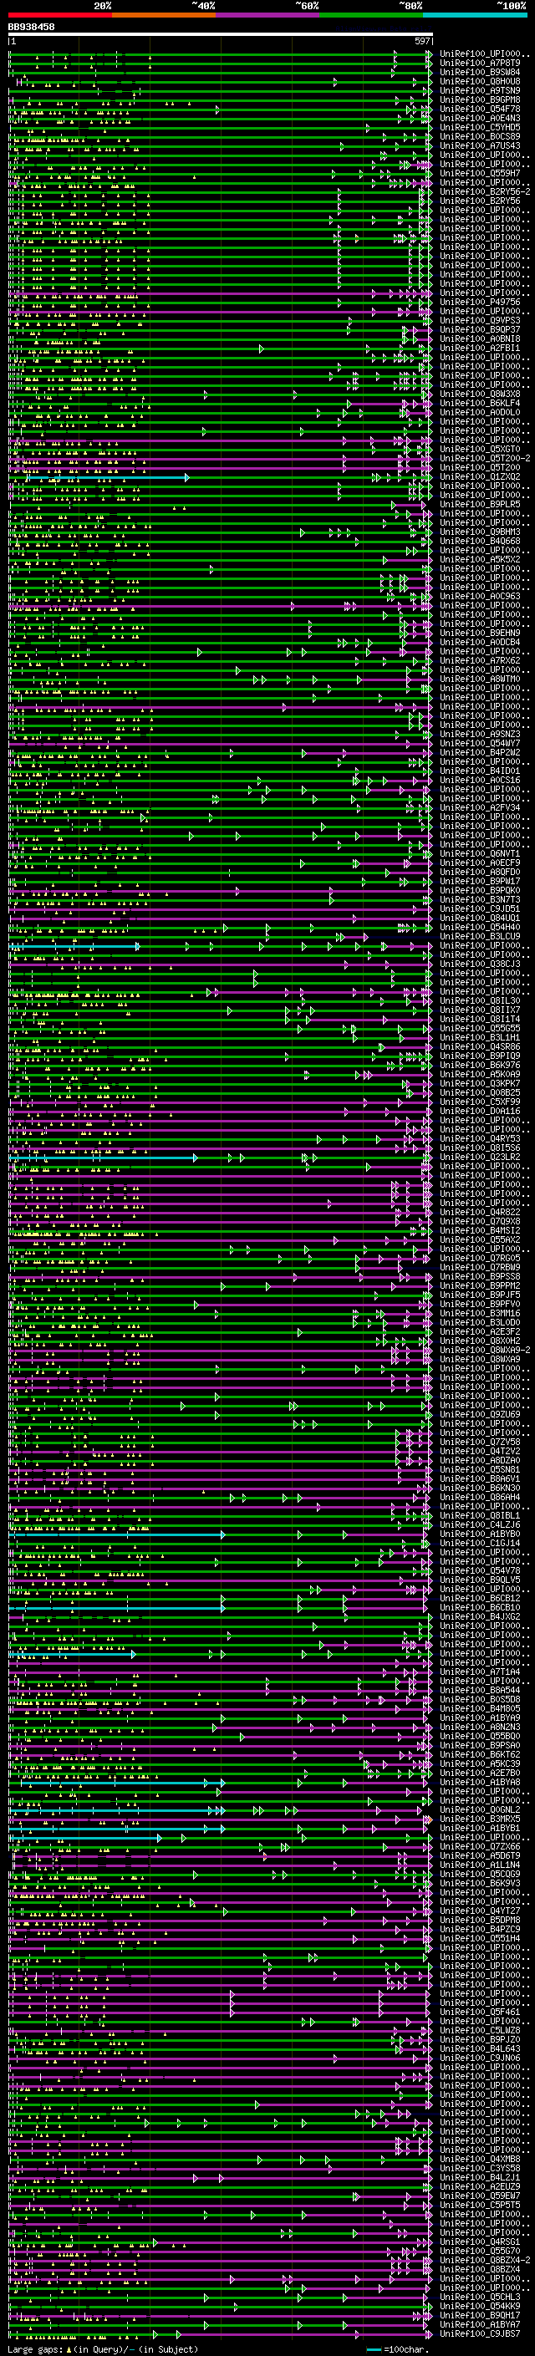
Task: Select hit UniRef100_Q84UQ1
Action: (x=480, y=918)
